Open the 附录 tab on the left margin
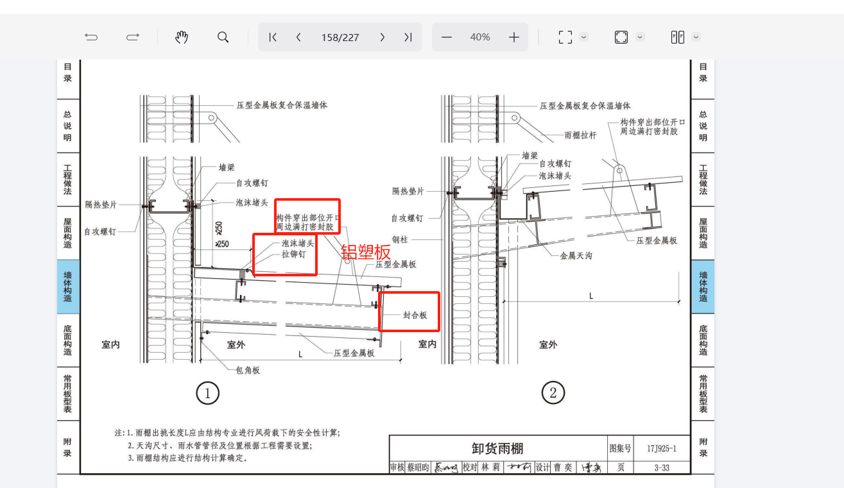The width and height of the screenshot is (844, 488). [x=68, y=448]
